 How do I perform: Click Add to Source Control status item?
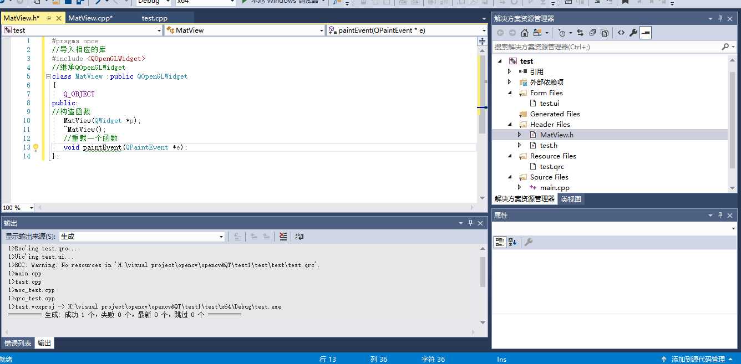(x=698, y=359)
